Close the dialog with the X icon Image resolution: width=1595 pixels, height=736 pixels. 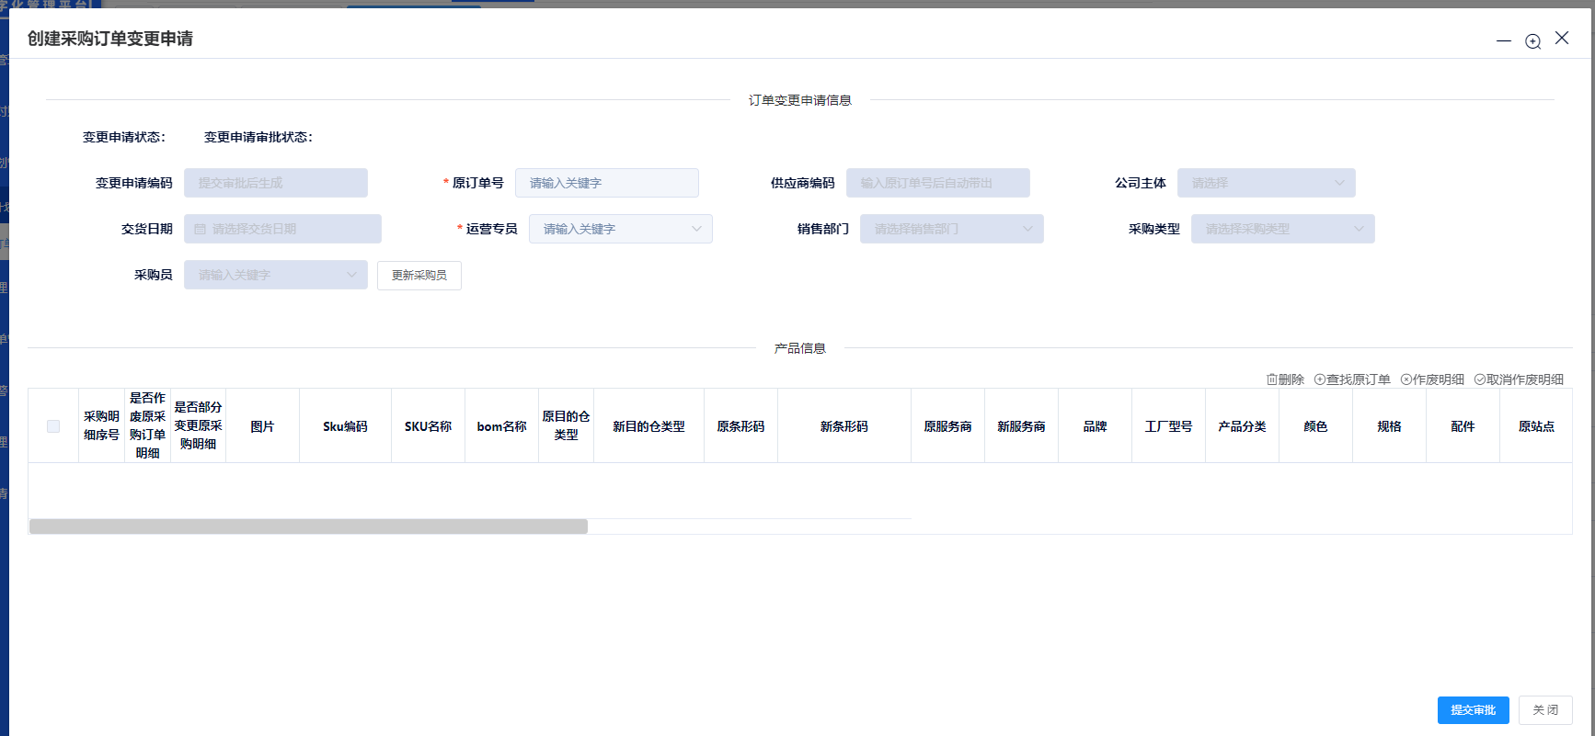coord(1562,38)
